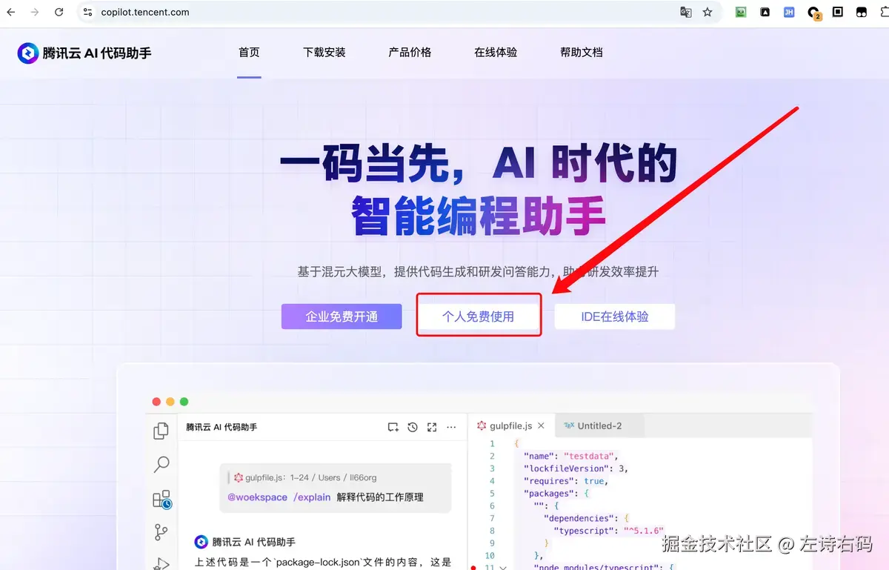Bookmark this page with the star icon

[707, 12]
